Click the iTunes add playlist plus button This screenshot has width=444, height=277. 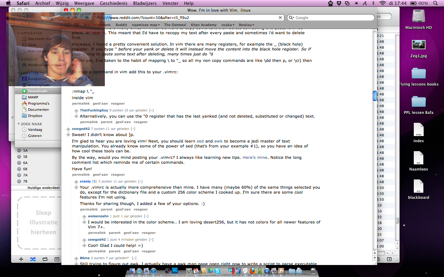[21, 259]
